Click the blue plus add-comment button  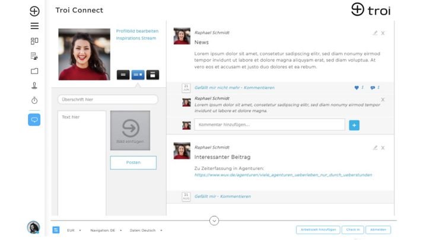[x=354, y=125]
